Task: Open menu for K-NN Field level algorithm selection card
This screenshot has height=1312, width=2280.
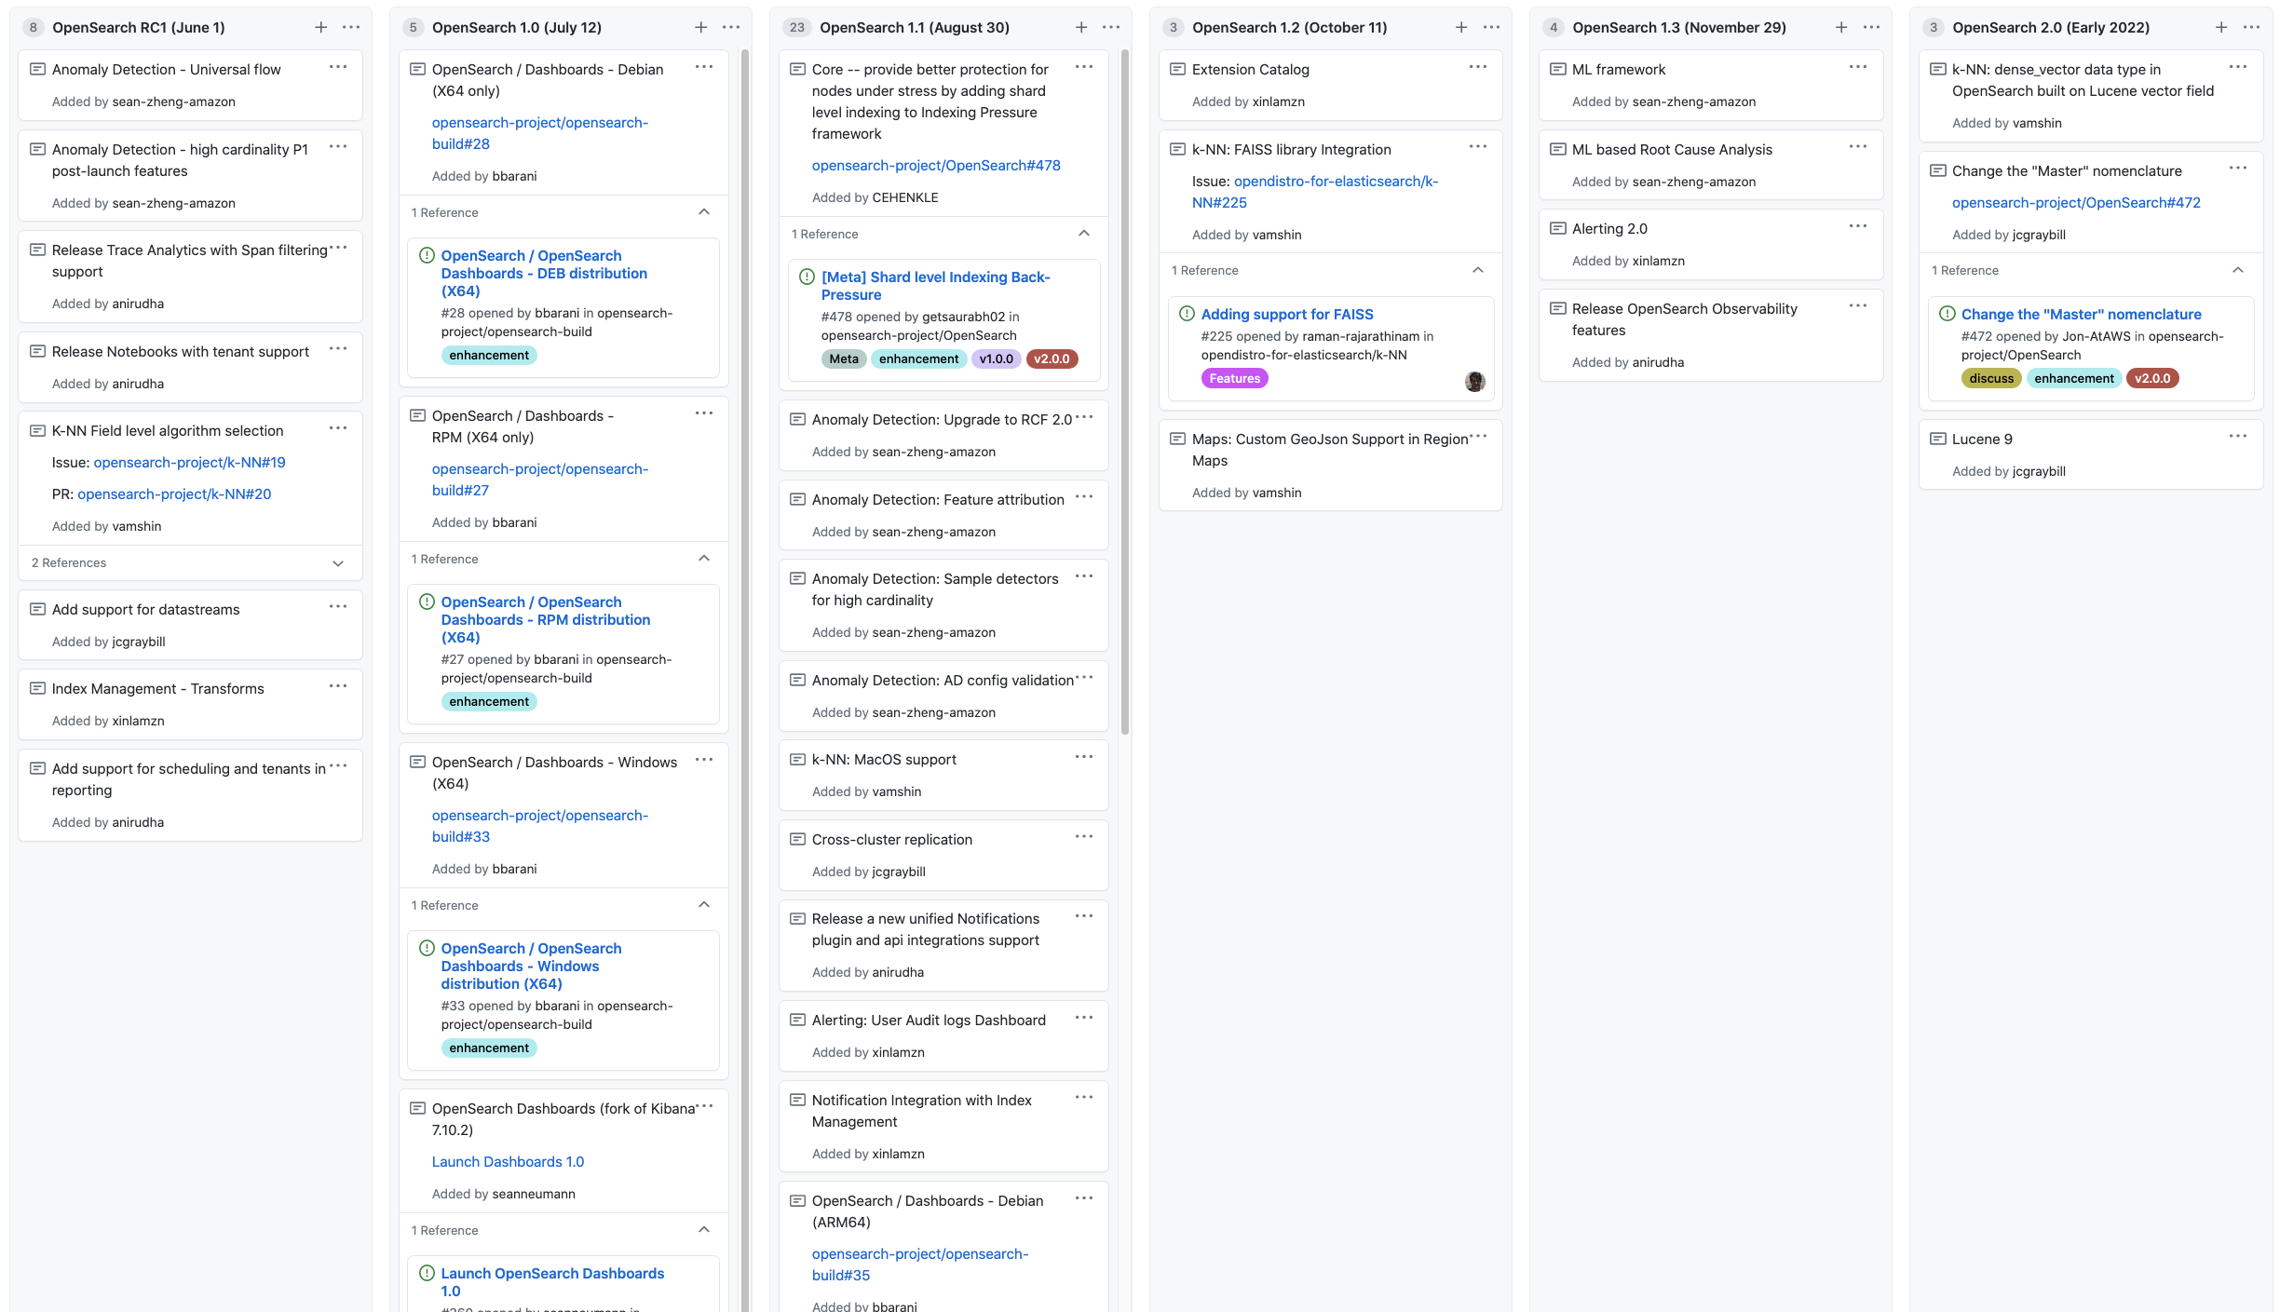Action: (x=338, y=428)
